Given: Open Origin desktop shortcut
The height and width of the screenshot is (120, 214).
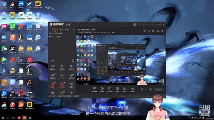Looking at the screenshot, I should point(21,27).
